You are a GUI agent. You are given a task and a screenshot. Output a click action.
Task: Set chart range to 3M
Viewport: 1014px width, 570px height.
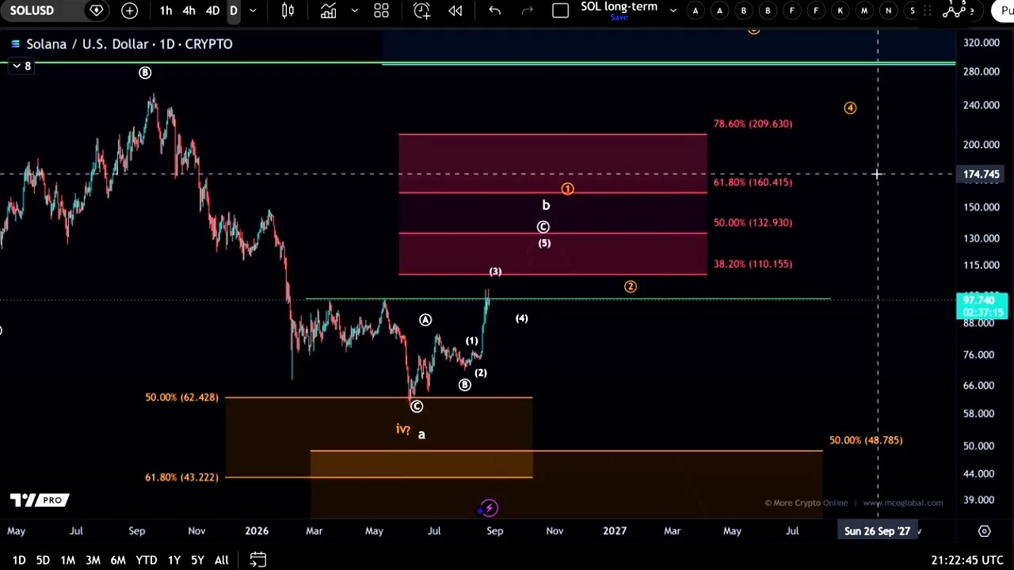pyautogui.click(x=93, y=560)
